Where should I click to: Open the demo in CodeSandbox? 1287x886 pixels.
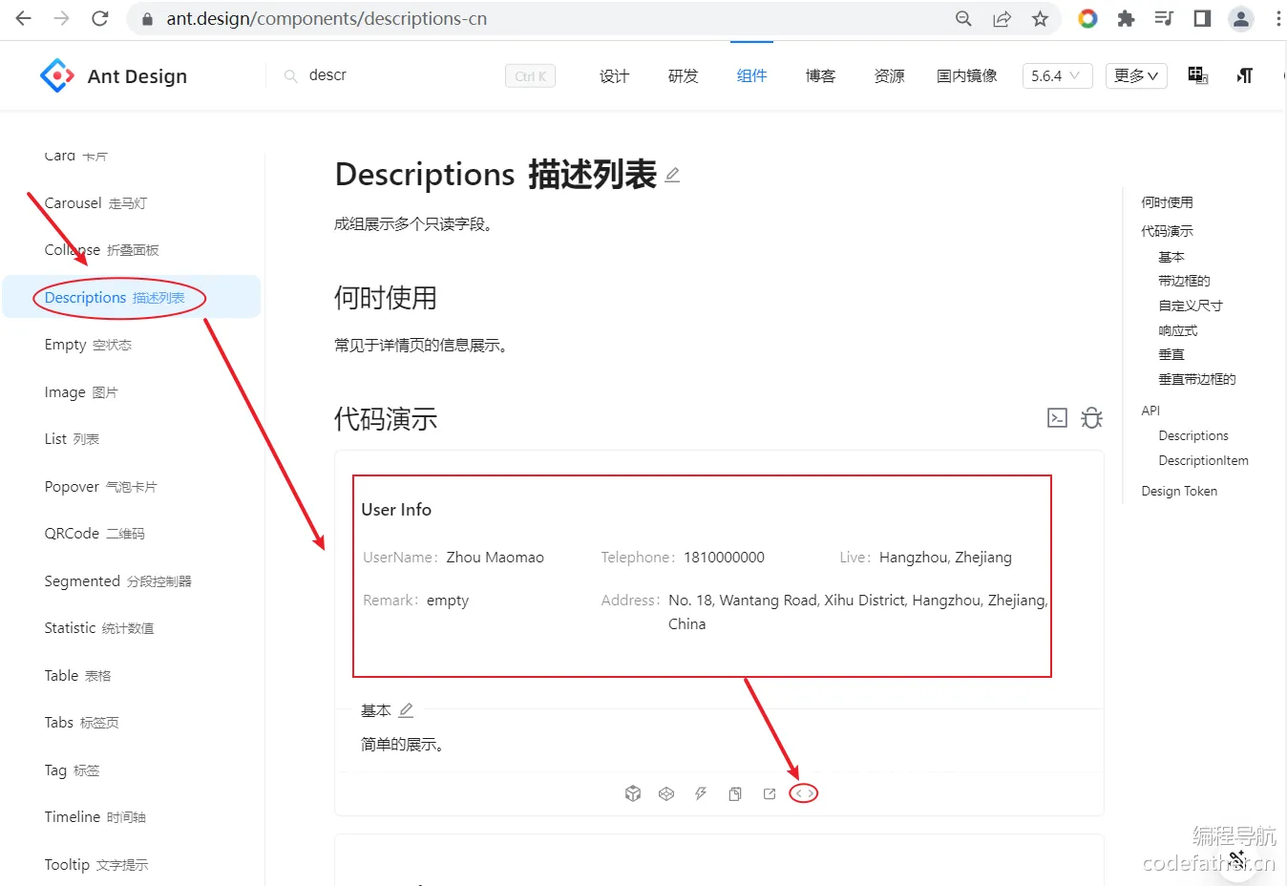click(632, 793)
